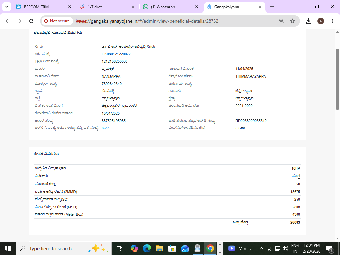340x255 pixels.
Task: Select the name THIMMARAYAPPA
Action: point(250,76)
